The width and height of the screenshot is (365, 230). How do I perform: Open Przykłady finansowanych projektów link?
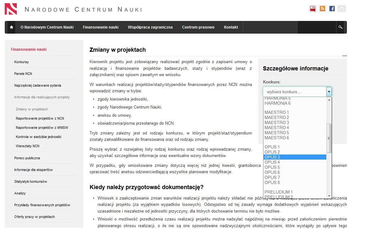pyautogui.click(x=42, y=205)
